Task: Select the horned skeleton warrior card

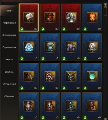Action: tap(71, 77)
